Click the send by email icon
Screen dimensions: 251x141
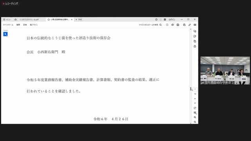(x=195, y=25)
